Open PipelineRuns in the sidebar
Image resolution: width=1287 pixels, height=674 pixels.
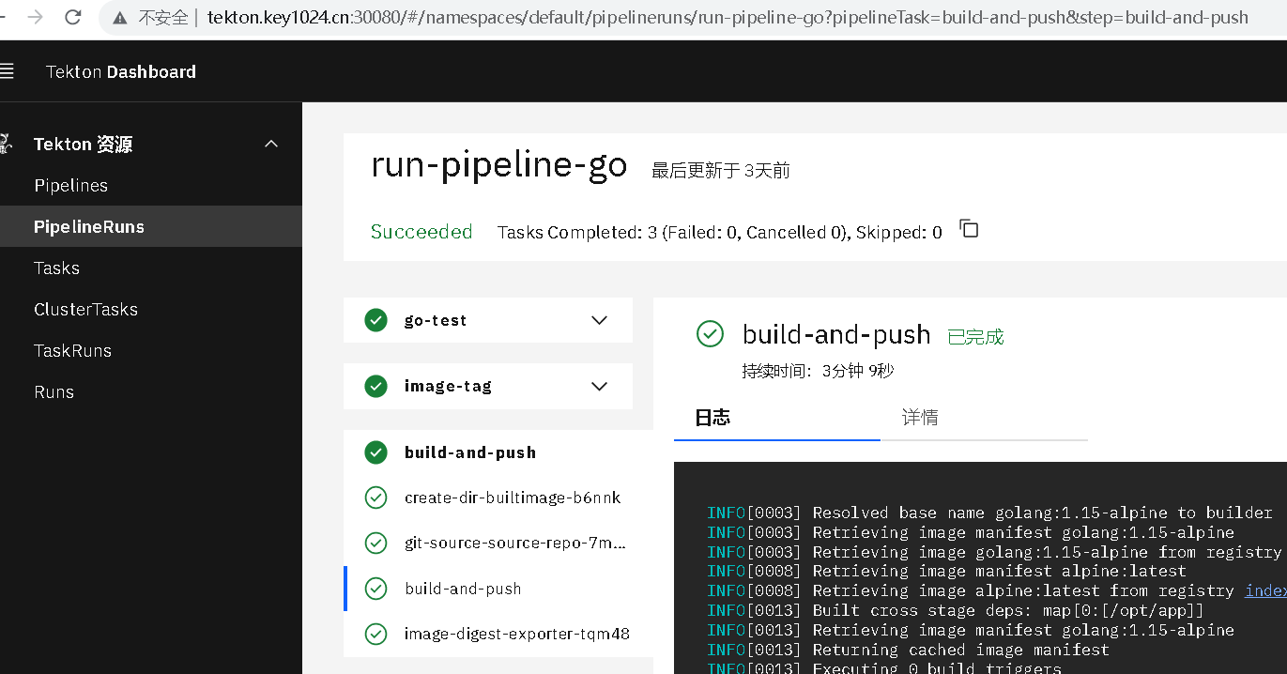point(151,226)
